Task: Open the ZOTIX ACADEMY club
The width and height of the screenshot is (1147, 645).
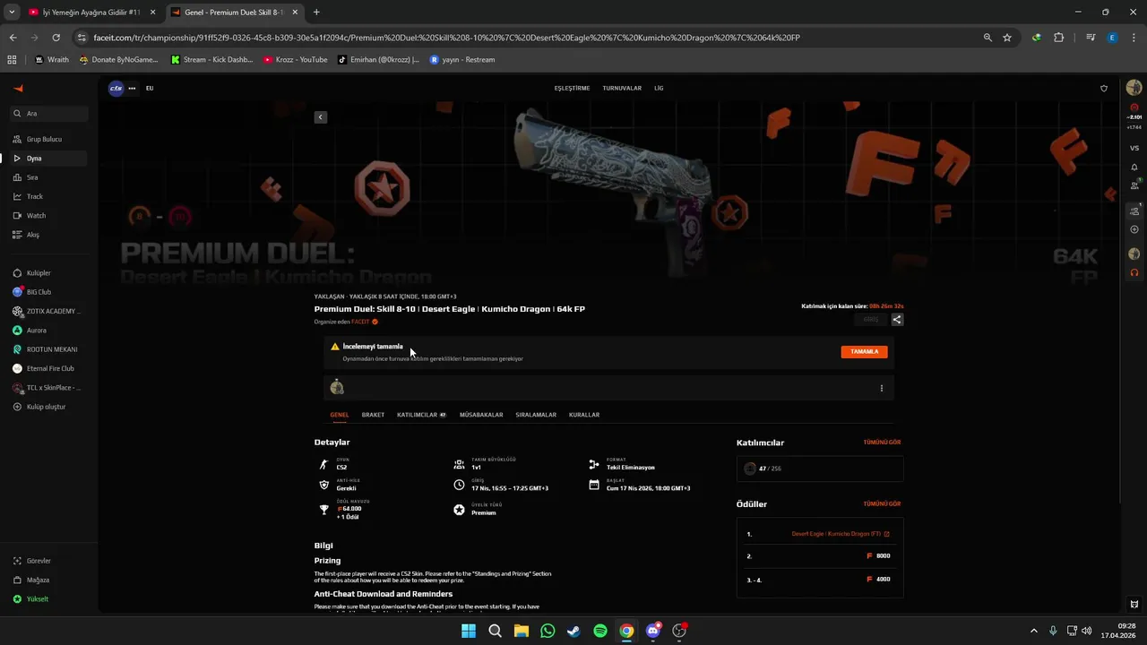Action: pos(48,311)
